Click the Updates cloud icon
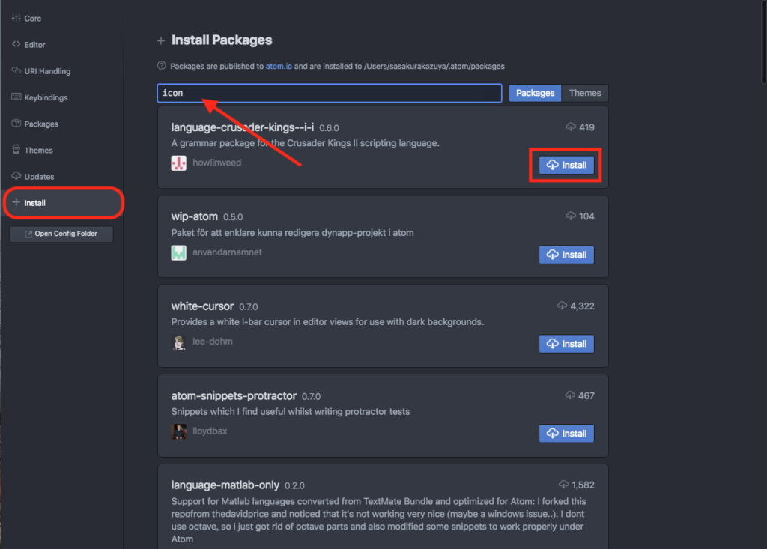The height and width of the screenshot is (549, 767). (x=16, y=175)
